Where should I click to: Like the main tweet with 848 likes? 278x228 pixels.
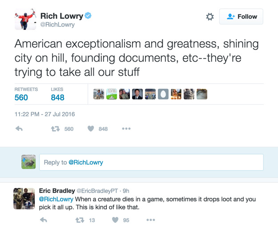(x=91, y=129)
